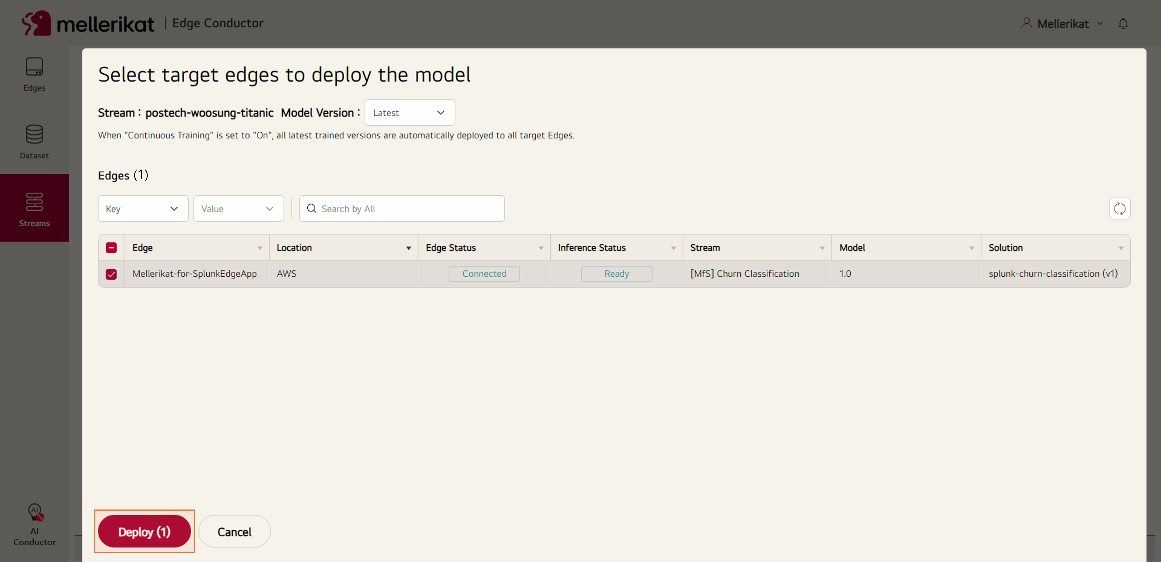
Task: Refresh the edges list
Action: tap(1119, 209)
